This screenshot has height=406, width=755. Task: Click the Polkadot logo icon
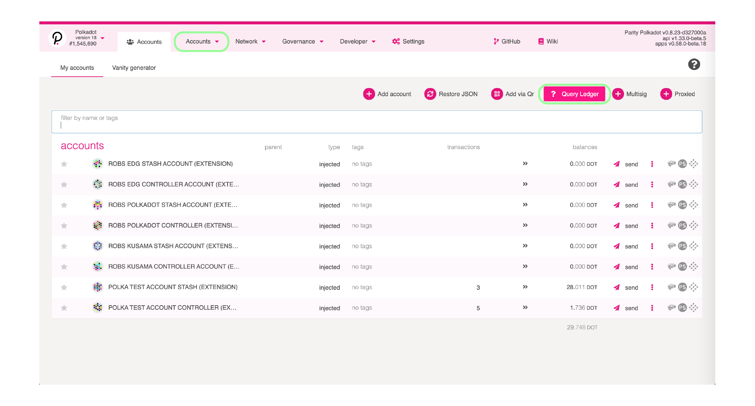point(57,38)
